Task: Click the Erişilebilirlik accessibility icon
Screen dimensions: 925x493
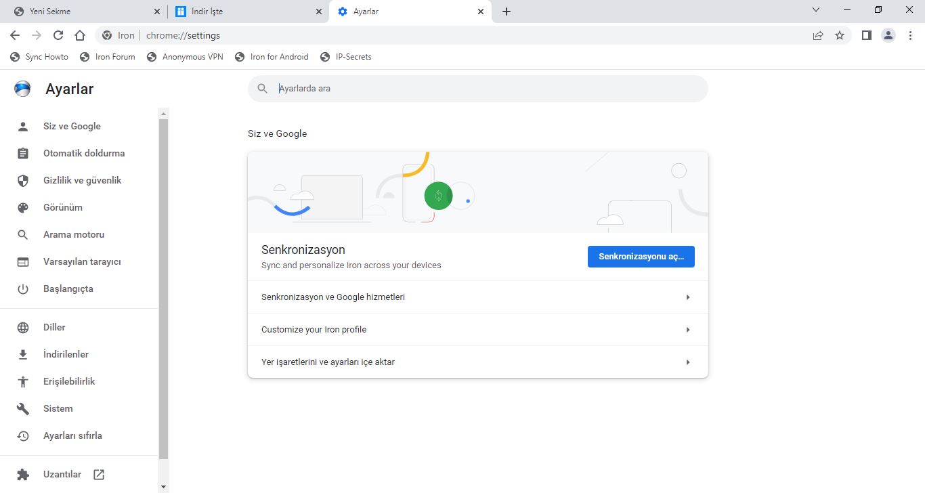Action: 23,381
